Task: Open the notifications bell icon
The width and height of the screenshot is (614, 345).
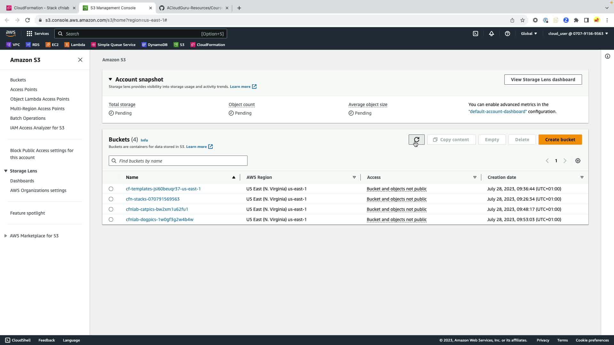Action: 492,34
